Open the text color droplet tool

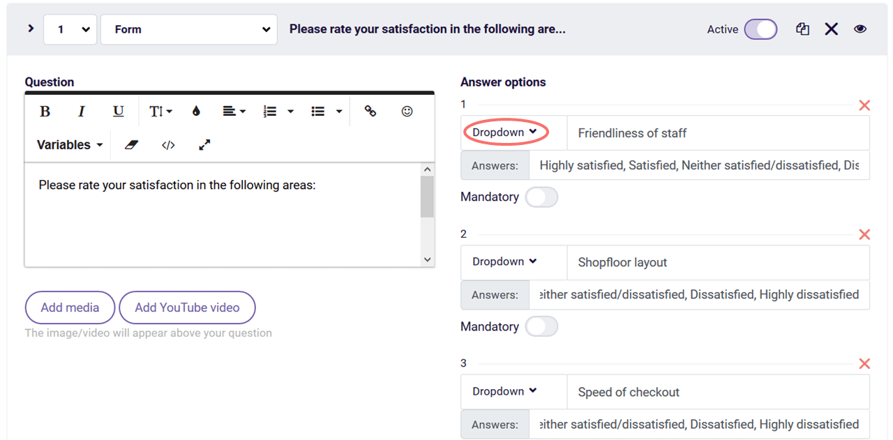click(196, 111)
